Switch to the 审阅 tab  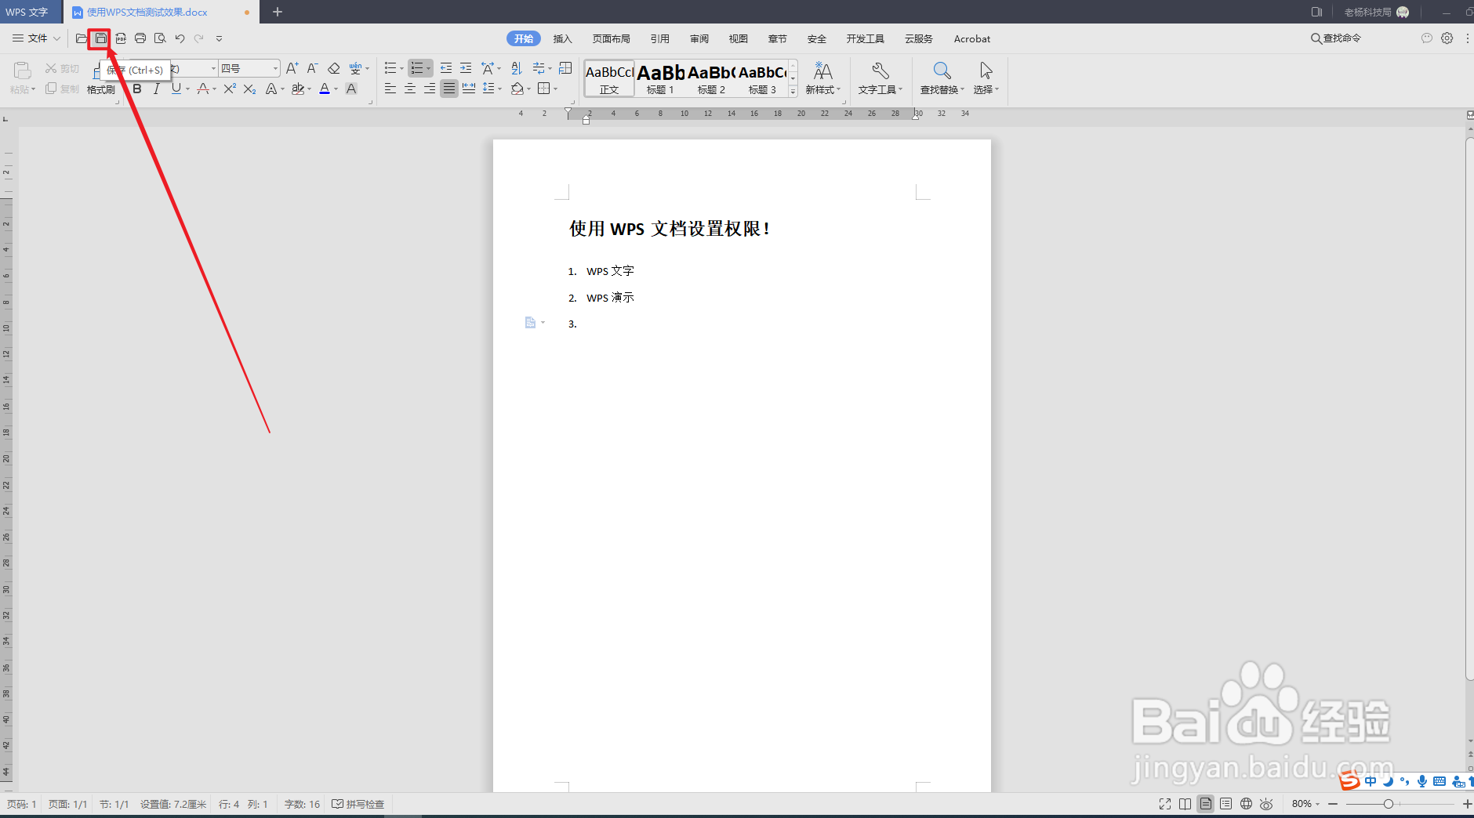pos(699,39)
